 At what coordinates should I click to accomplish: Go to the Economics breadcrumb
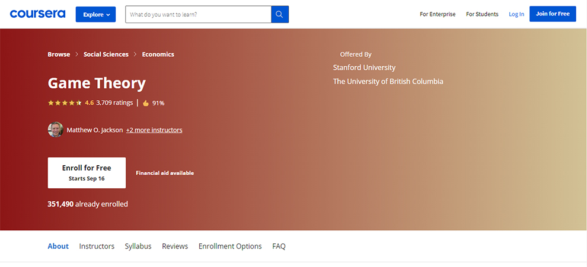(x=158, y=54)
